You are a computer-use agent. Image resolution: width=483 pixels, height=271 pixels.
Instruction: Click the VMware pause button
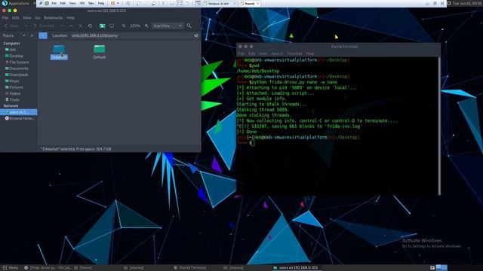tap(112, 3)
